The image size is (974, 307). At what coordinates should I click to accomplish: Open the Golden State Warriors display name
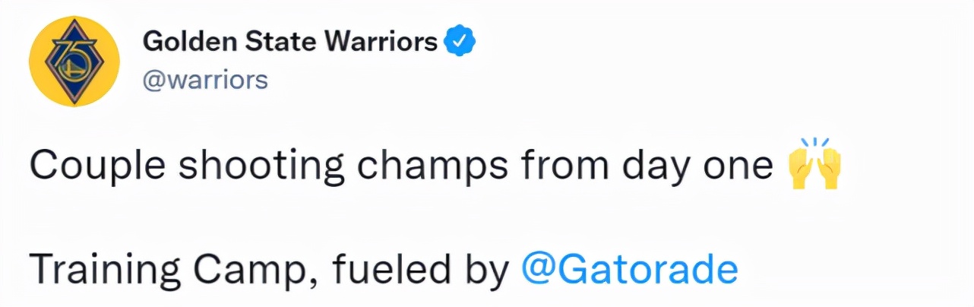(290, 42)
